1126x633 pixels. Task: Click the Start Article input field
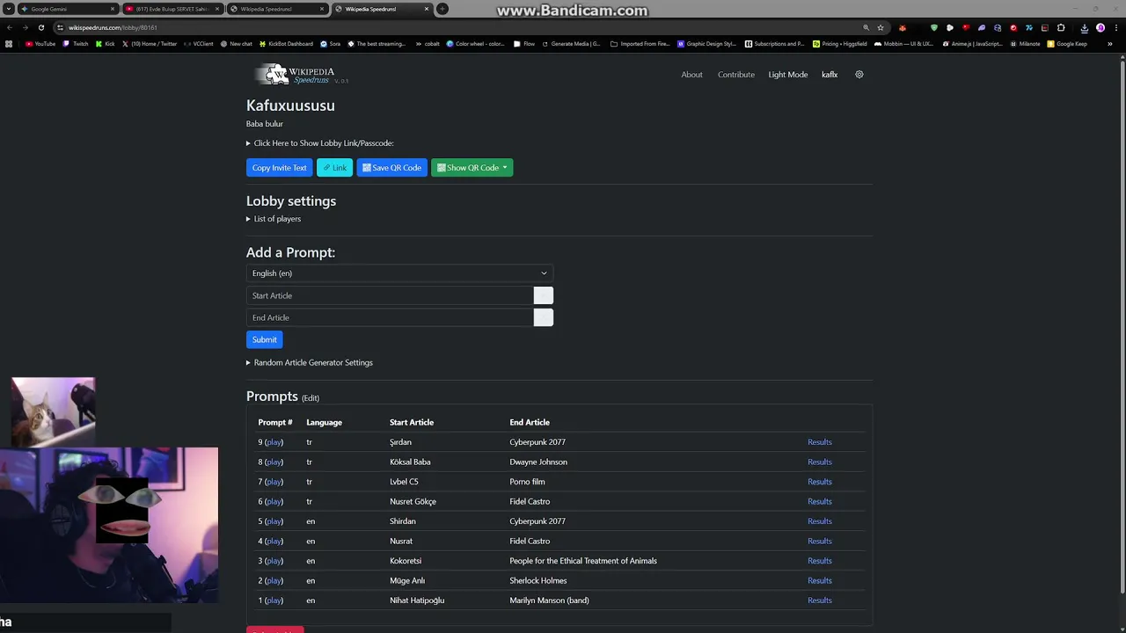pyautogui.click(x=390, y=295)
